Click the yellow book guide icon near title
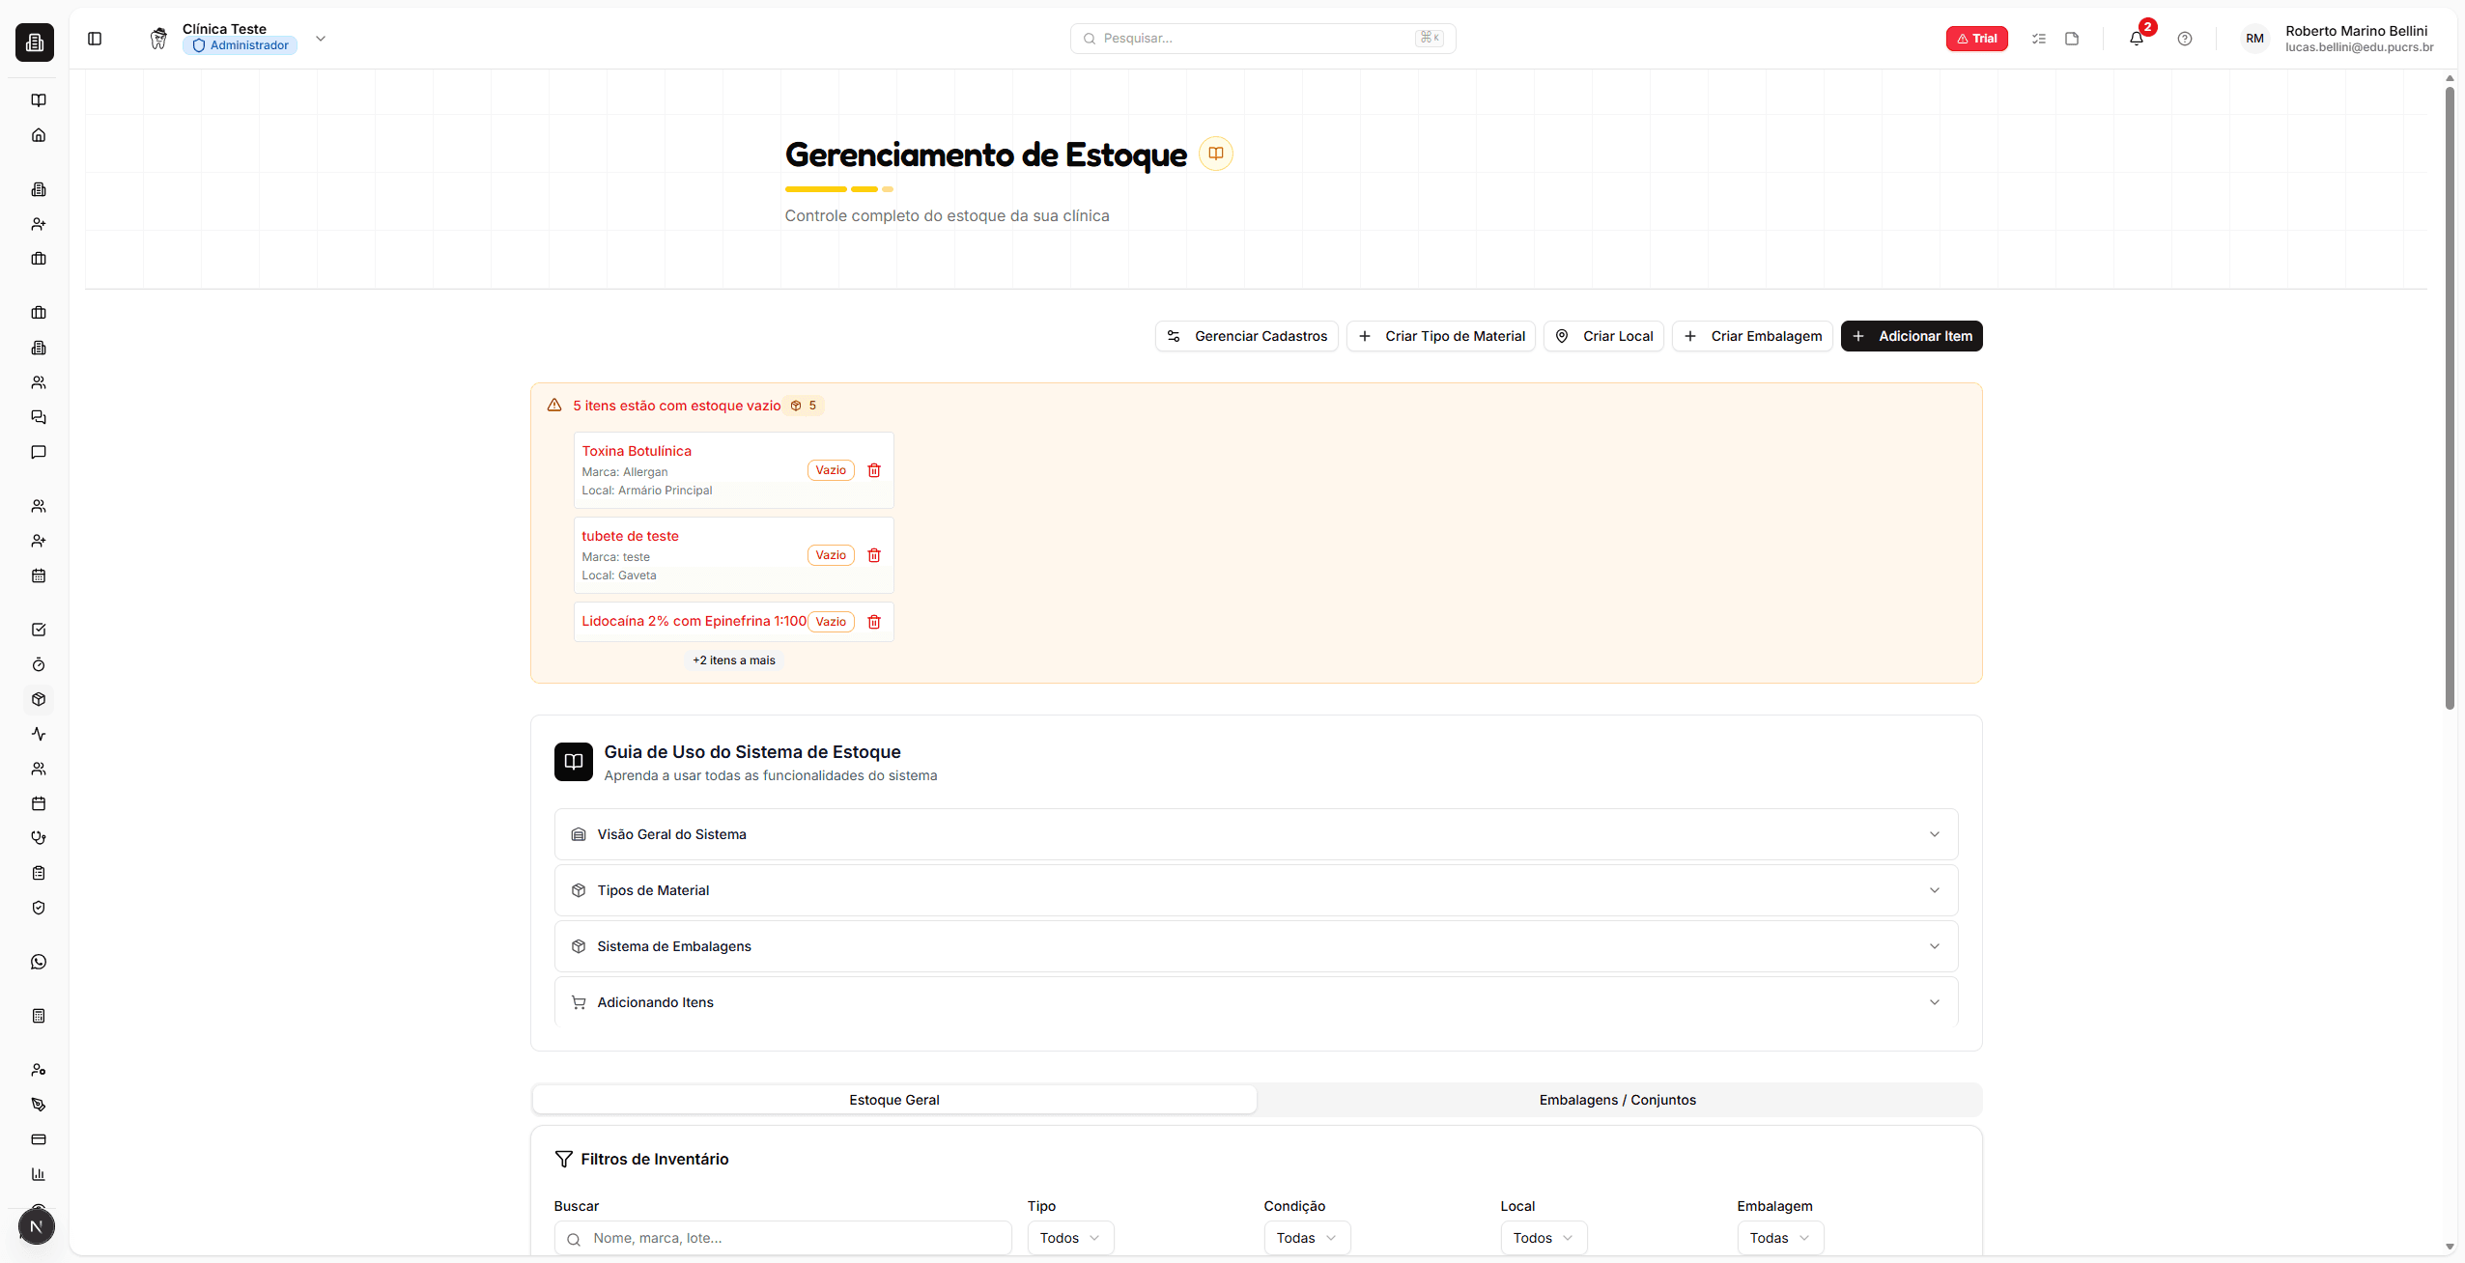 click(x=1215, y=154)
